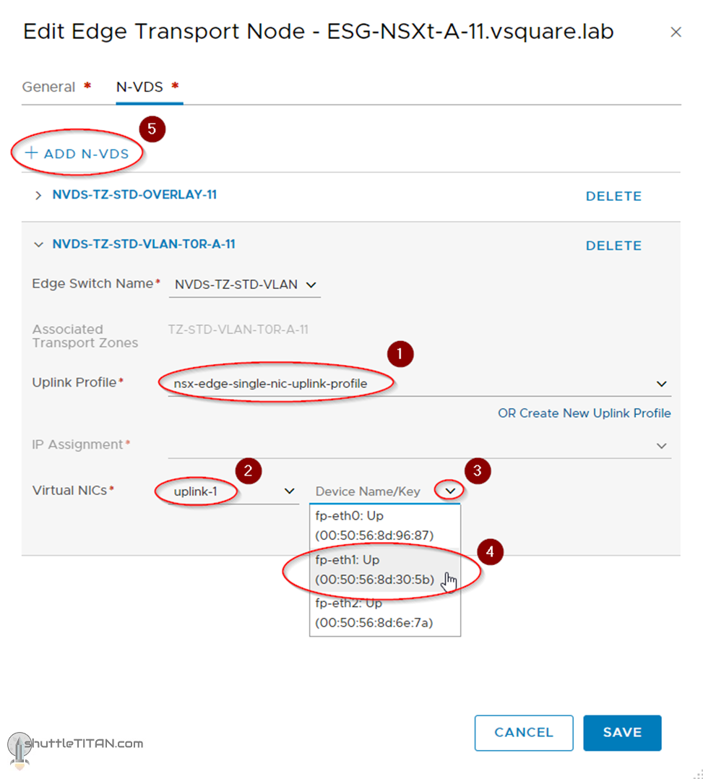This screenshot has height=779, width=703.
Task: Expand the NVDS-TZ-STD-OVERLAY-11 section chevron
Action: [x=38, y=196]
